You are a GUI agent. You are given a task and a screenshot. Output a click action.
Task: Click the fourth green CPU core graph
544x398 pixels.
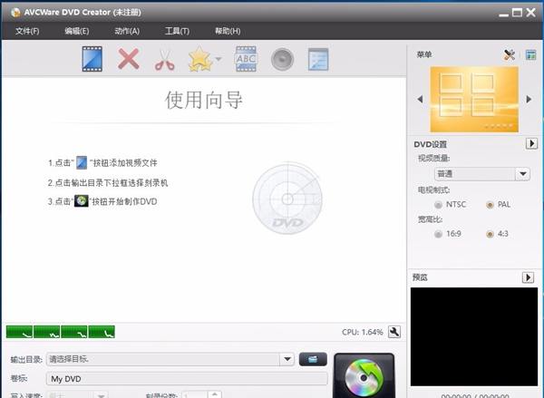(x=102, y=332)
